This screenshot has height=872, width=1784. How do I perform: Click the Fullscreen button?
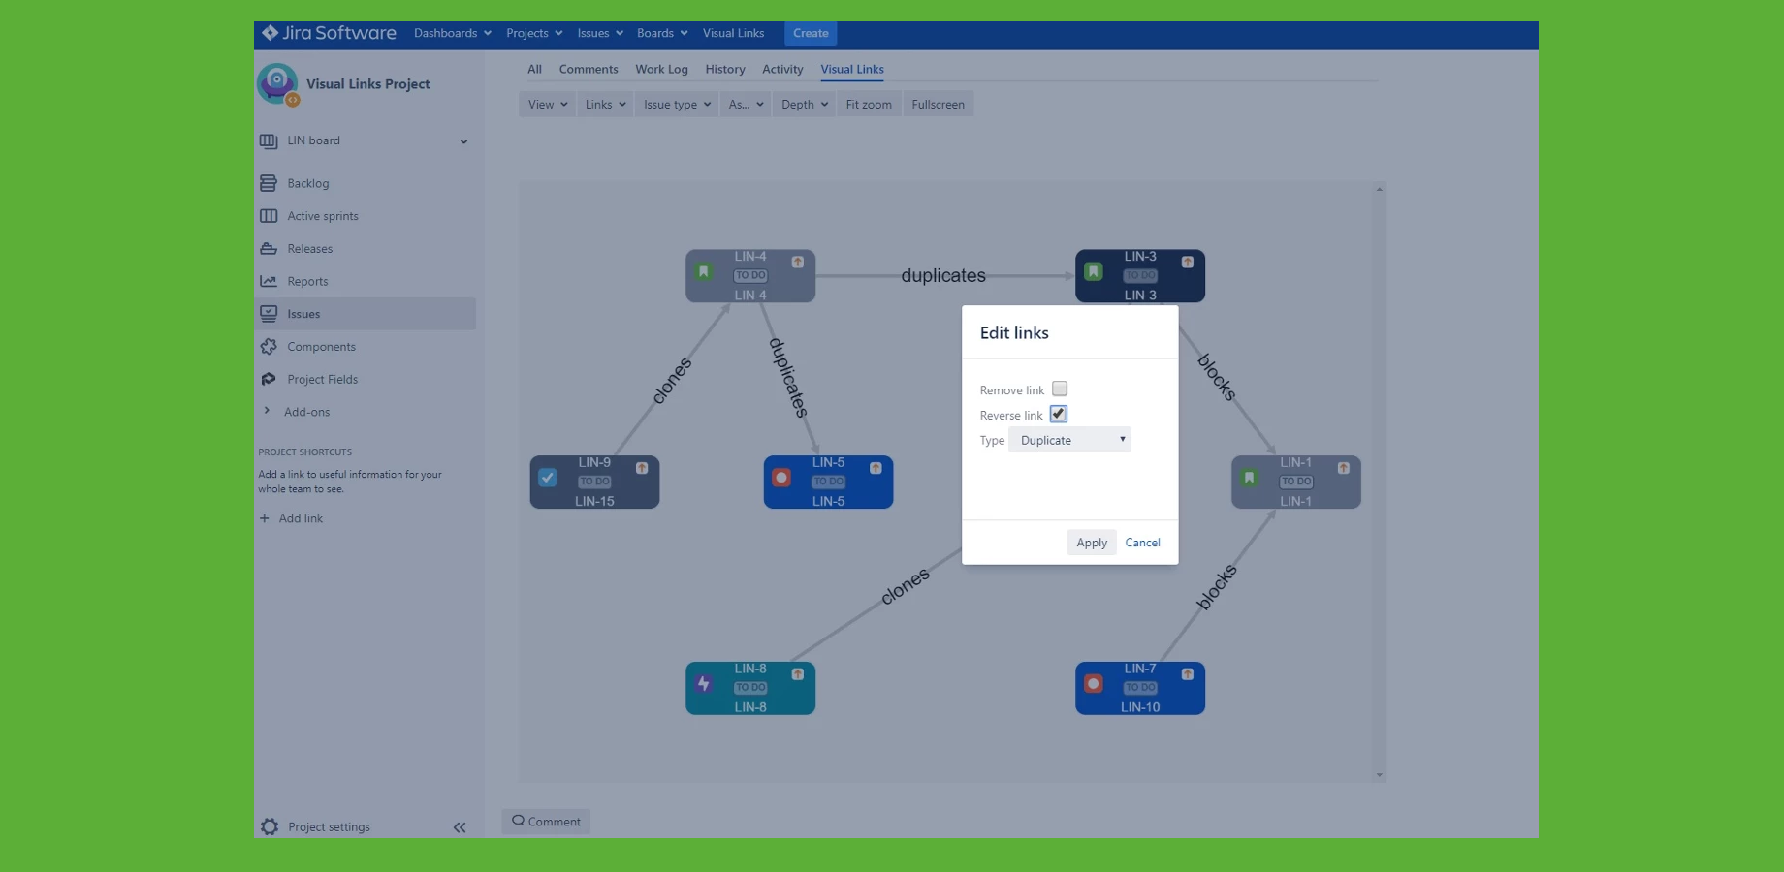point(938,105)
